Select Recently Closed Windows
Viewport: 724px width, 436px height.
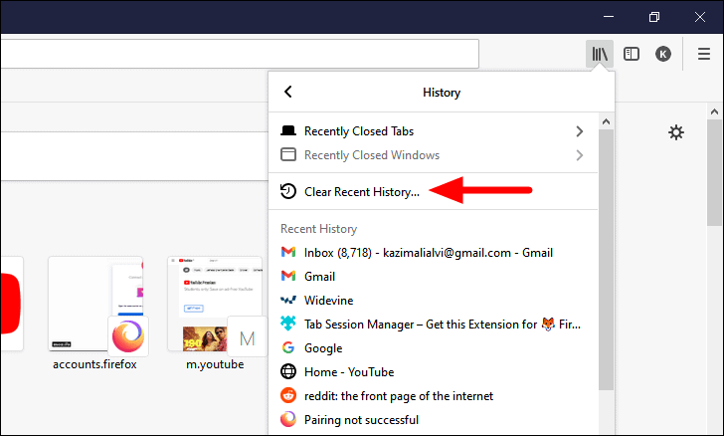click(433, 155)
